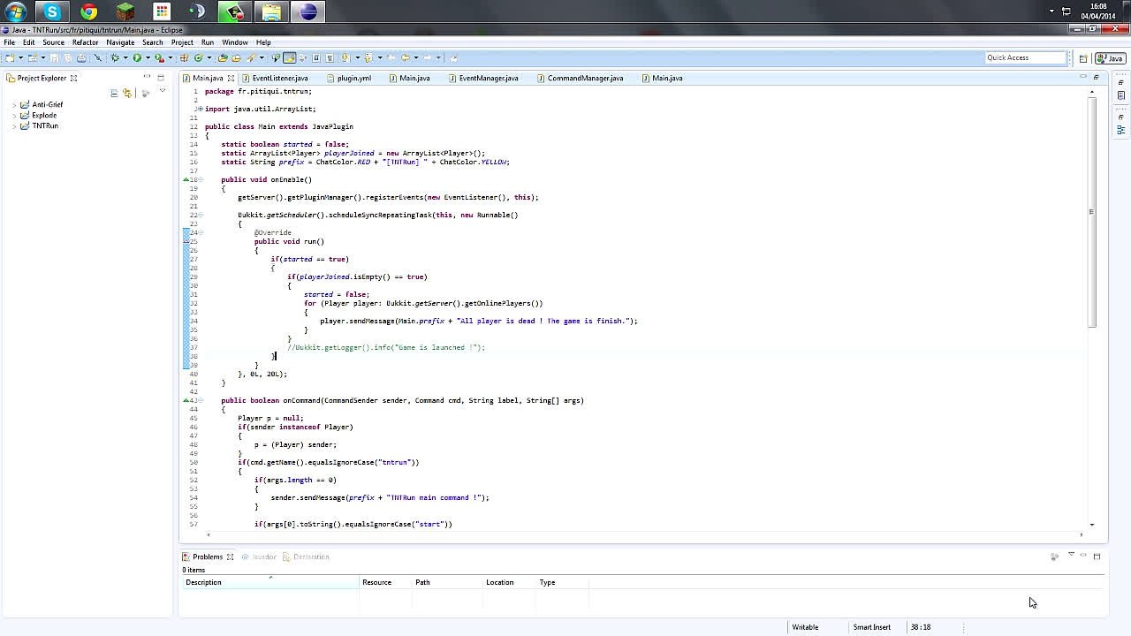This screenshot has width=1131, height=636.
Task: Minimize the editor area
Action: (x=1082, y=77)
